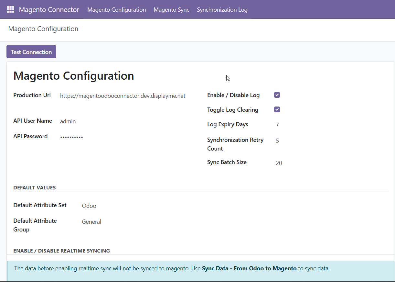Open the Default Attribute Set selector
Screen dimensions: 395x282
coord(89,206)
